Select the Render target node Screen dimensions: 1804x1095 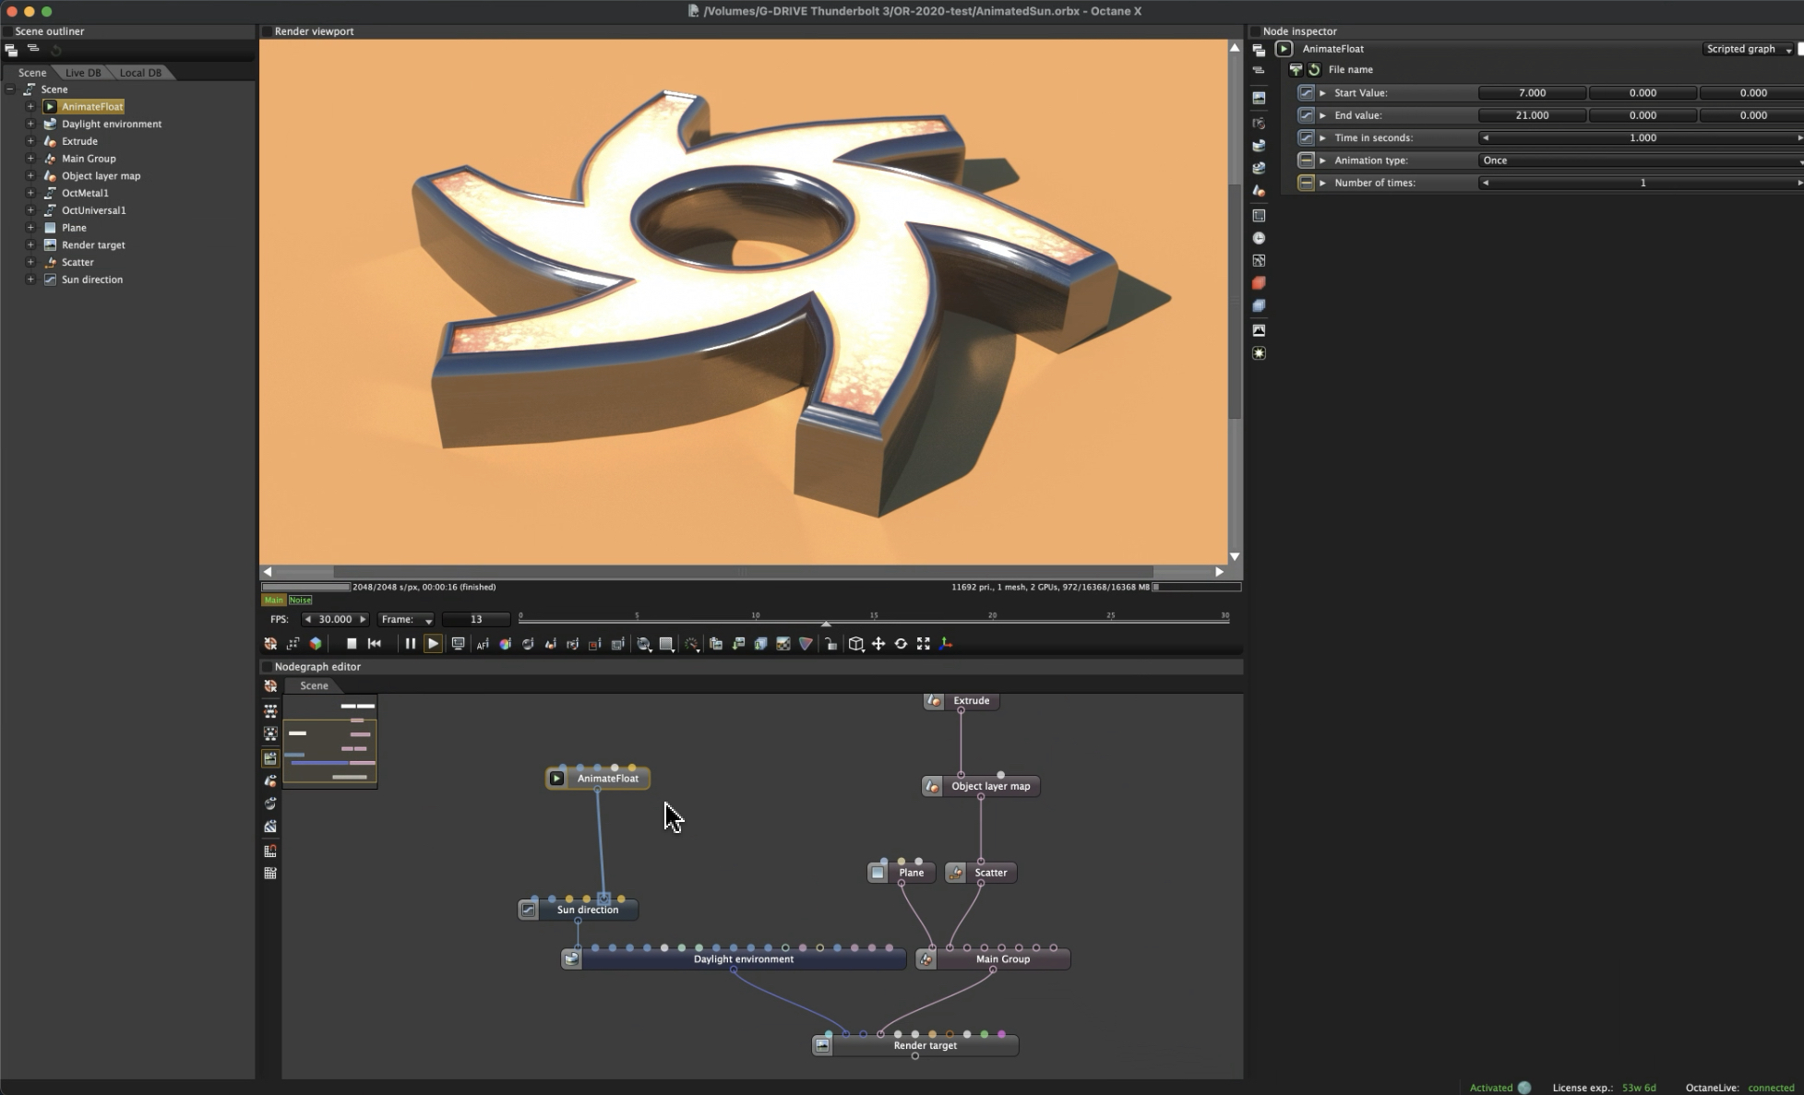925,1045
